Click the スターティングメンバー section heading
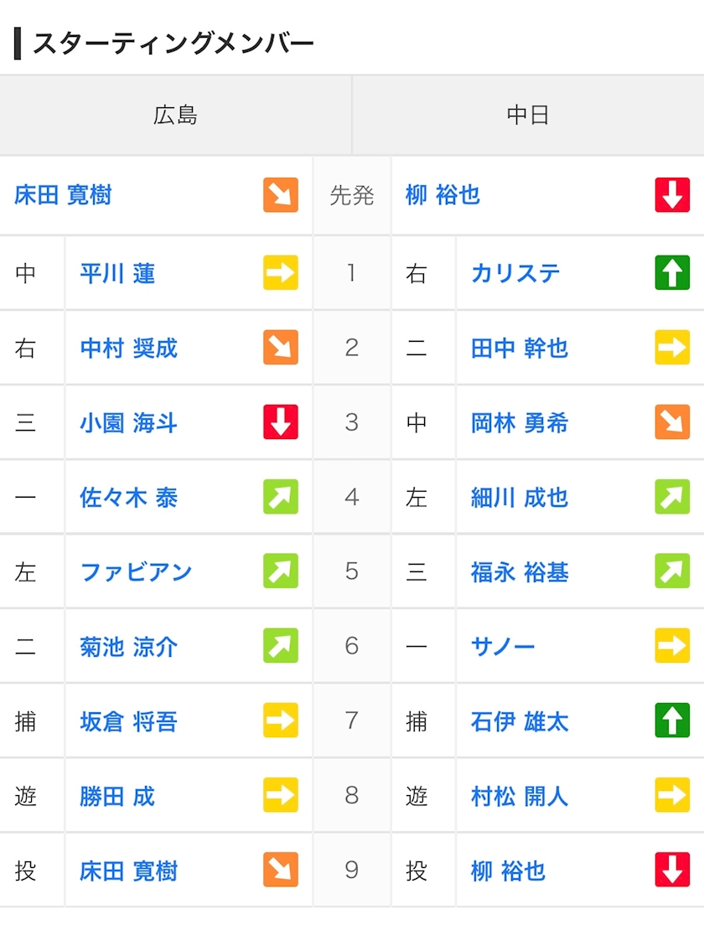The height and width of the screenshot is (925, 704). tap(173, 43)
